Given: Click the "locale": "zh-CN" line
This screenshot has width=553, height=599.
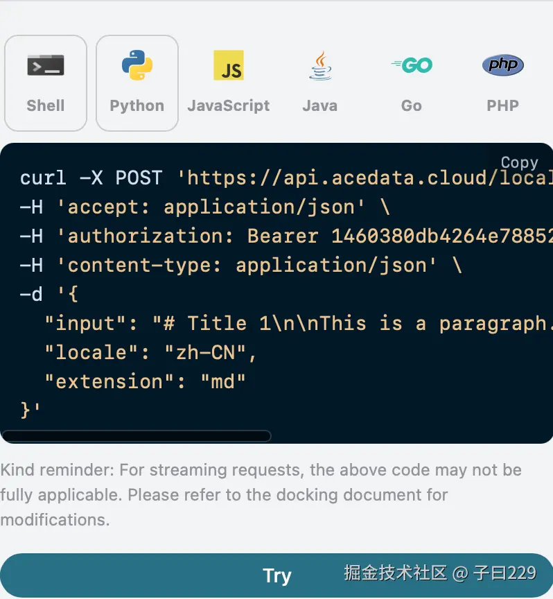Looking at the screenshot, I should [x=150, y=353].
